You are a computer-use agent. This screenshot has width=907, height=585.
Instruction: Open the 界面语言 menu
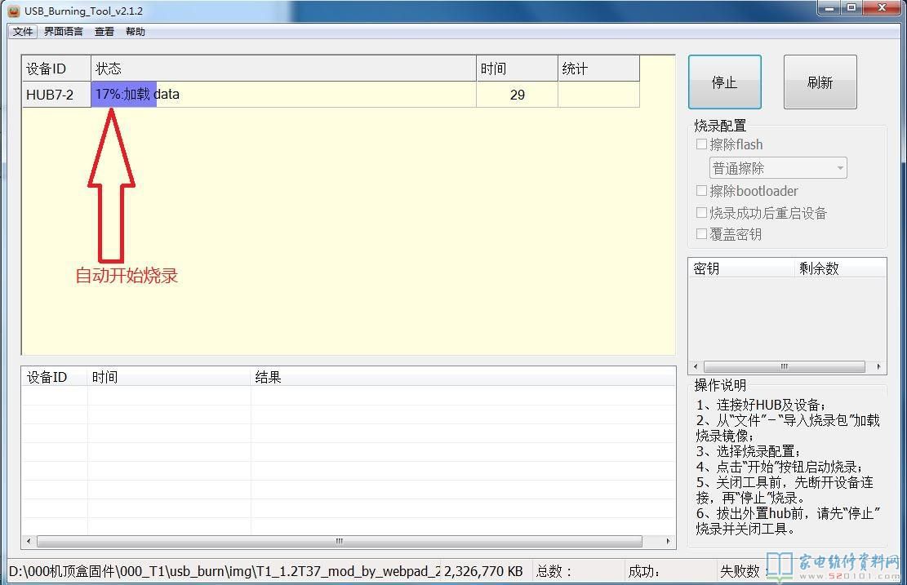click(63, 32)
